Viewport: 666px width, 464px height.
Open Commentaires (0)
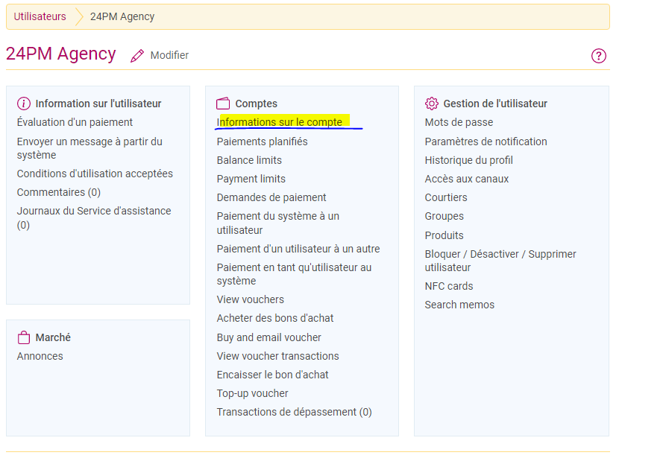point(59,192)
